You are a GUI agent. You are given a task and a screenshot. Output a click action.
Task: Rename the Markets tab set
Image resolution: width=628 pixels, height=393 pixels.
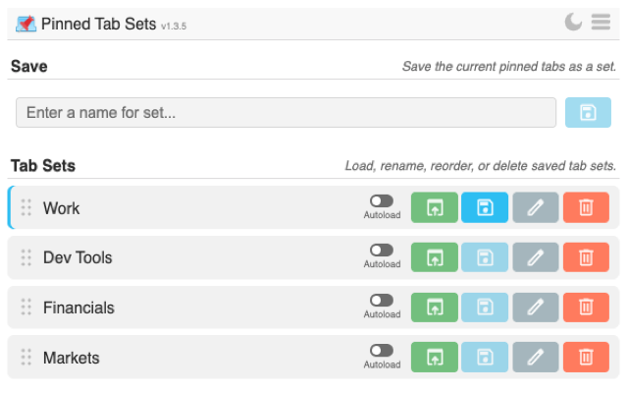[535, 357]
